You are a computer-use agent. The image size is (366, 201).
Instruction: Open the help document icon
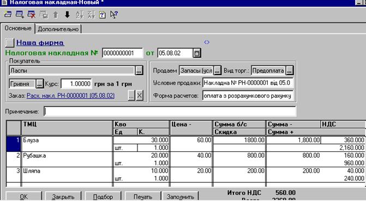click(102, 15)
